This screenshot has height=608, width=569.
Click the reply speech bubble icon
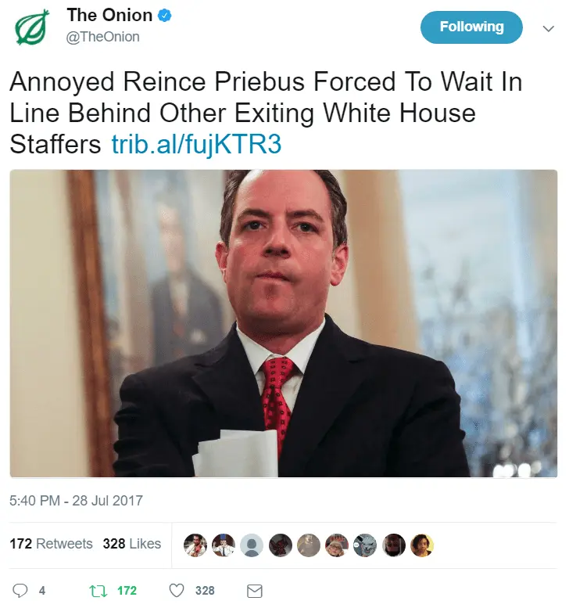(x=20, y=591)
